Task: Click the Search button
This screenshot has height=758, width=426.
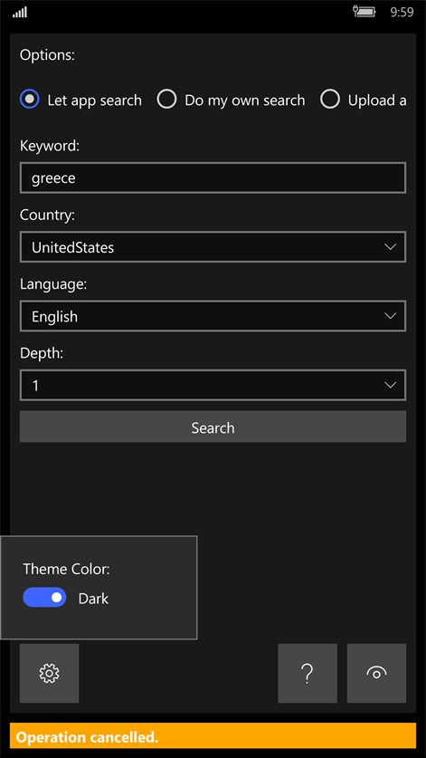Action: (x=213, y=427)
